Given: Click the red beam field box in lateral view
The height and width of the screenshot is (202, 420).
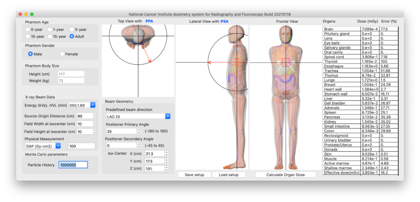Looking at the screenshot, I should [237, 62].
